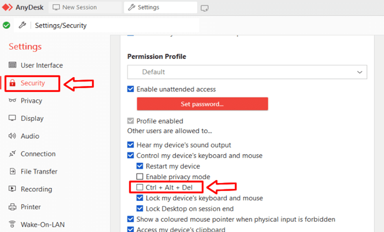The width and height of the screenshot is (384, 232).
Task: Click the new-tab monitor icon
Action: (204, 8)
